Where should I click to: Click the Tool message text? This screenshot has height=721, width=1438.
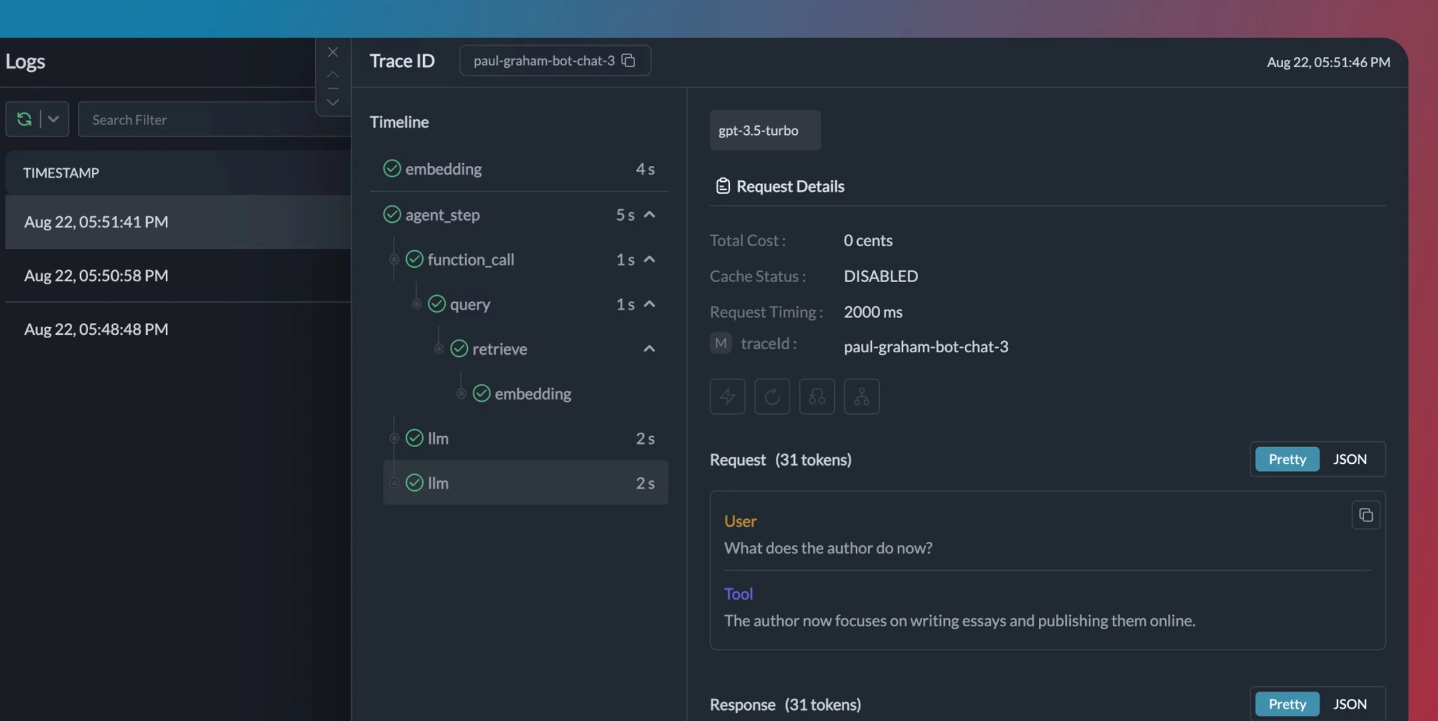[959, 620]
